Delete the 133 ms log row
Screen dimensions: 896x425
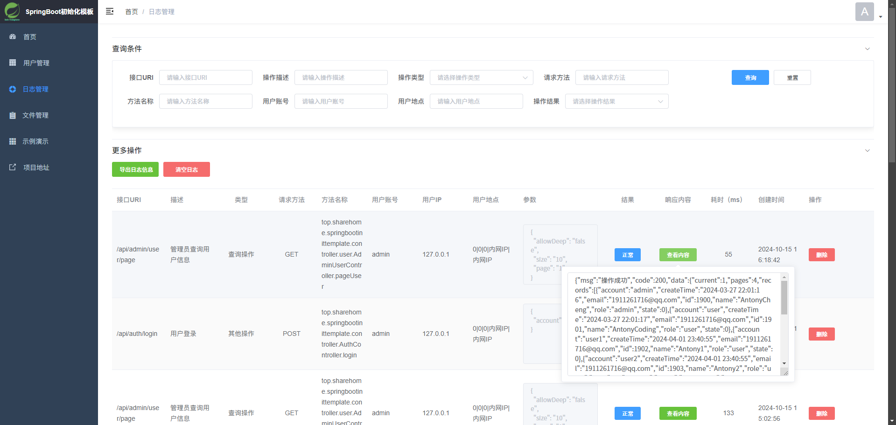coord(822,413)
